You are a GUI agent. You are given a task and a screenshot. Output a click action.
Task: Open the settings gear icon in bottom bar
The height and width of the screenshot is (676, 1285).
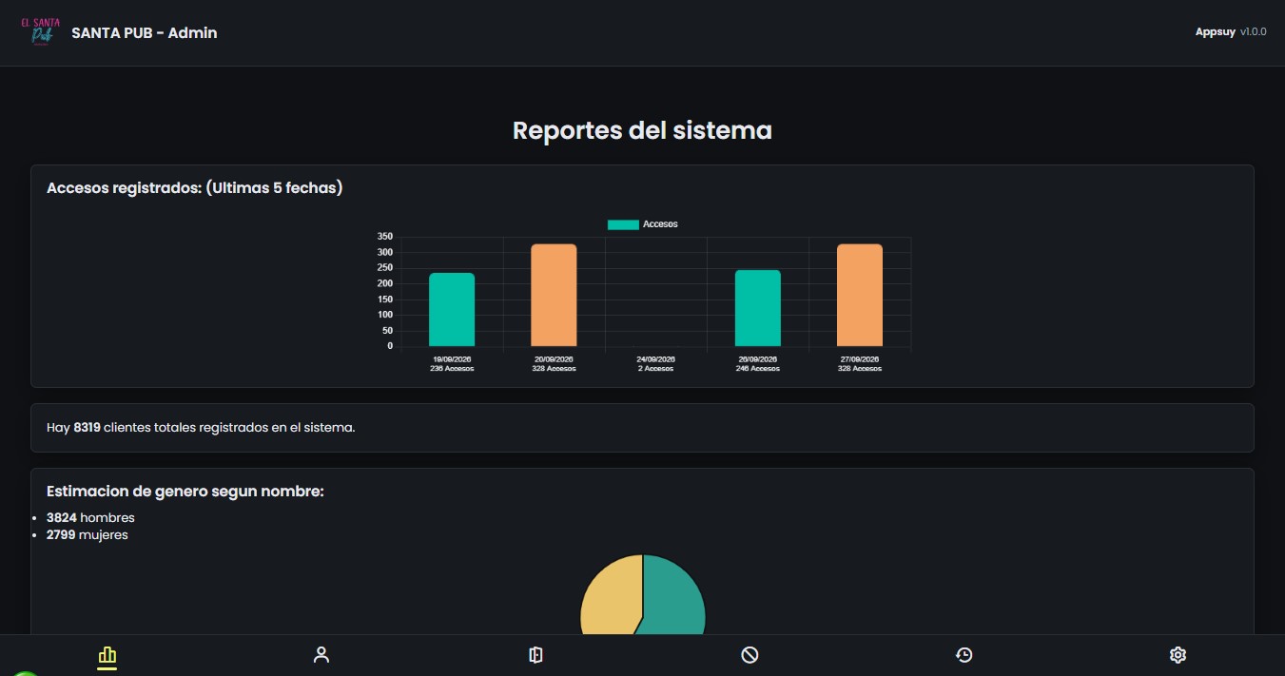tap(1178, 655)
